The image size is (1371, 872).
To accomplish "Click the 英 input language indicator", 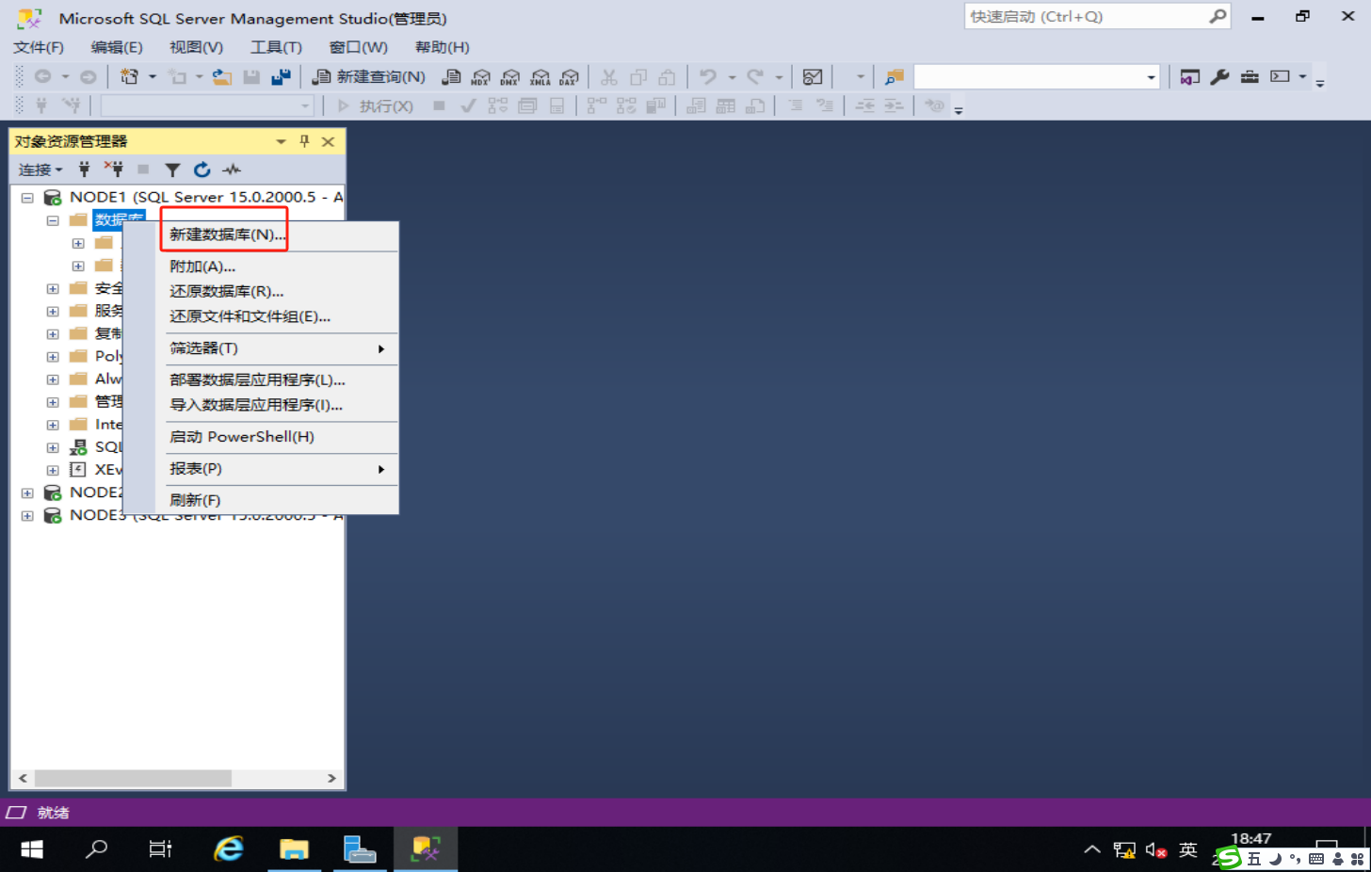I will [1188, 850].
